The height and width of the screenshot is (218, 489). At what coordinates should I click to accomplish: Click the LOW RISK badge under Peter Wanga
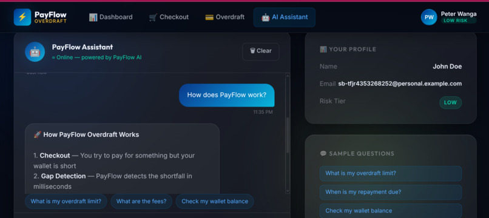(x=459, y=21)
